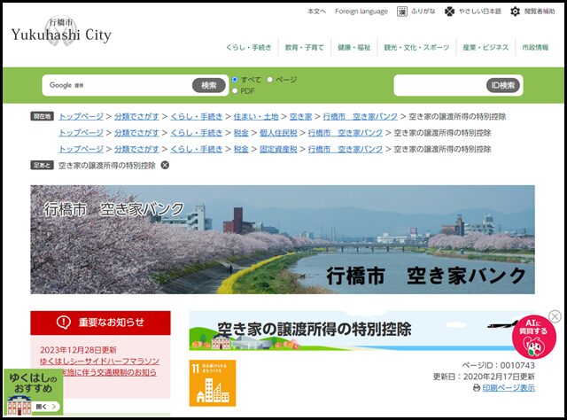
Task: Click 2023年12月28日更新 date text
Action: tap(78, 350)
